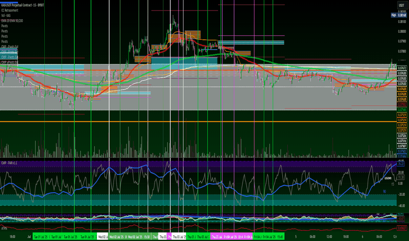Viewport: 409px width, 241px height.
Task: Click the 0.07672 last price label
Action: [402, 68]
